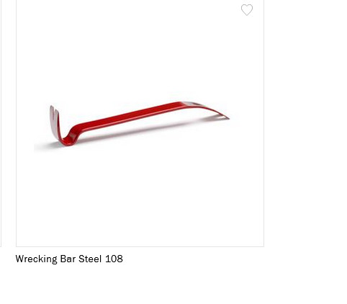Add Wrecking Bar to wishlist via heart icon

pos(247,10)
